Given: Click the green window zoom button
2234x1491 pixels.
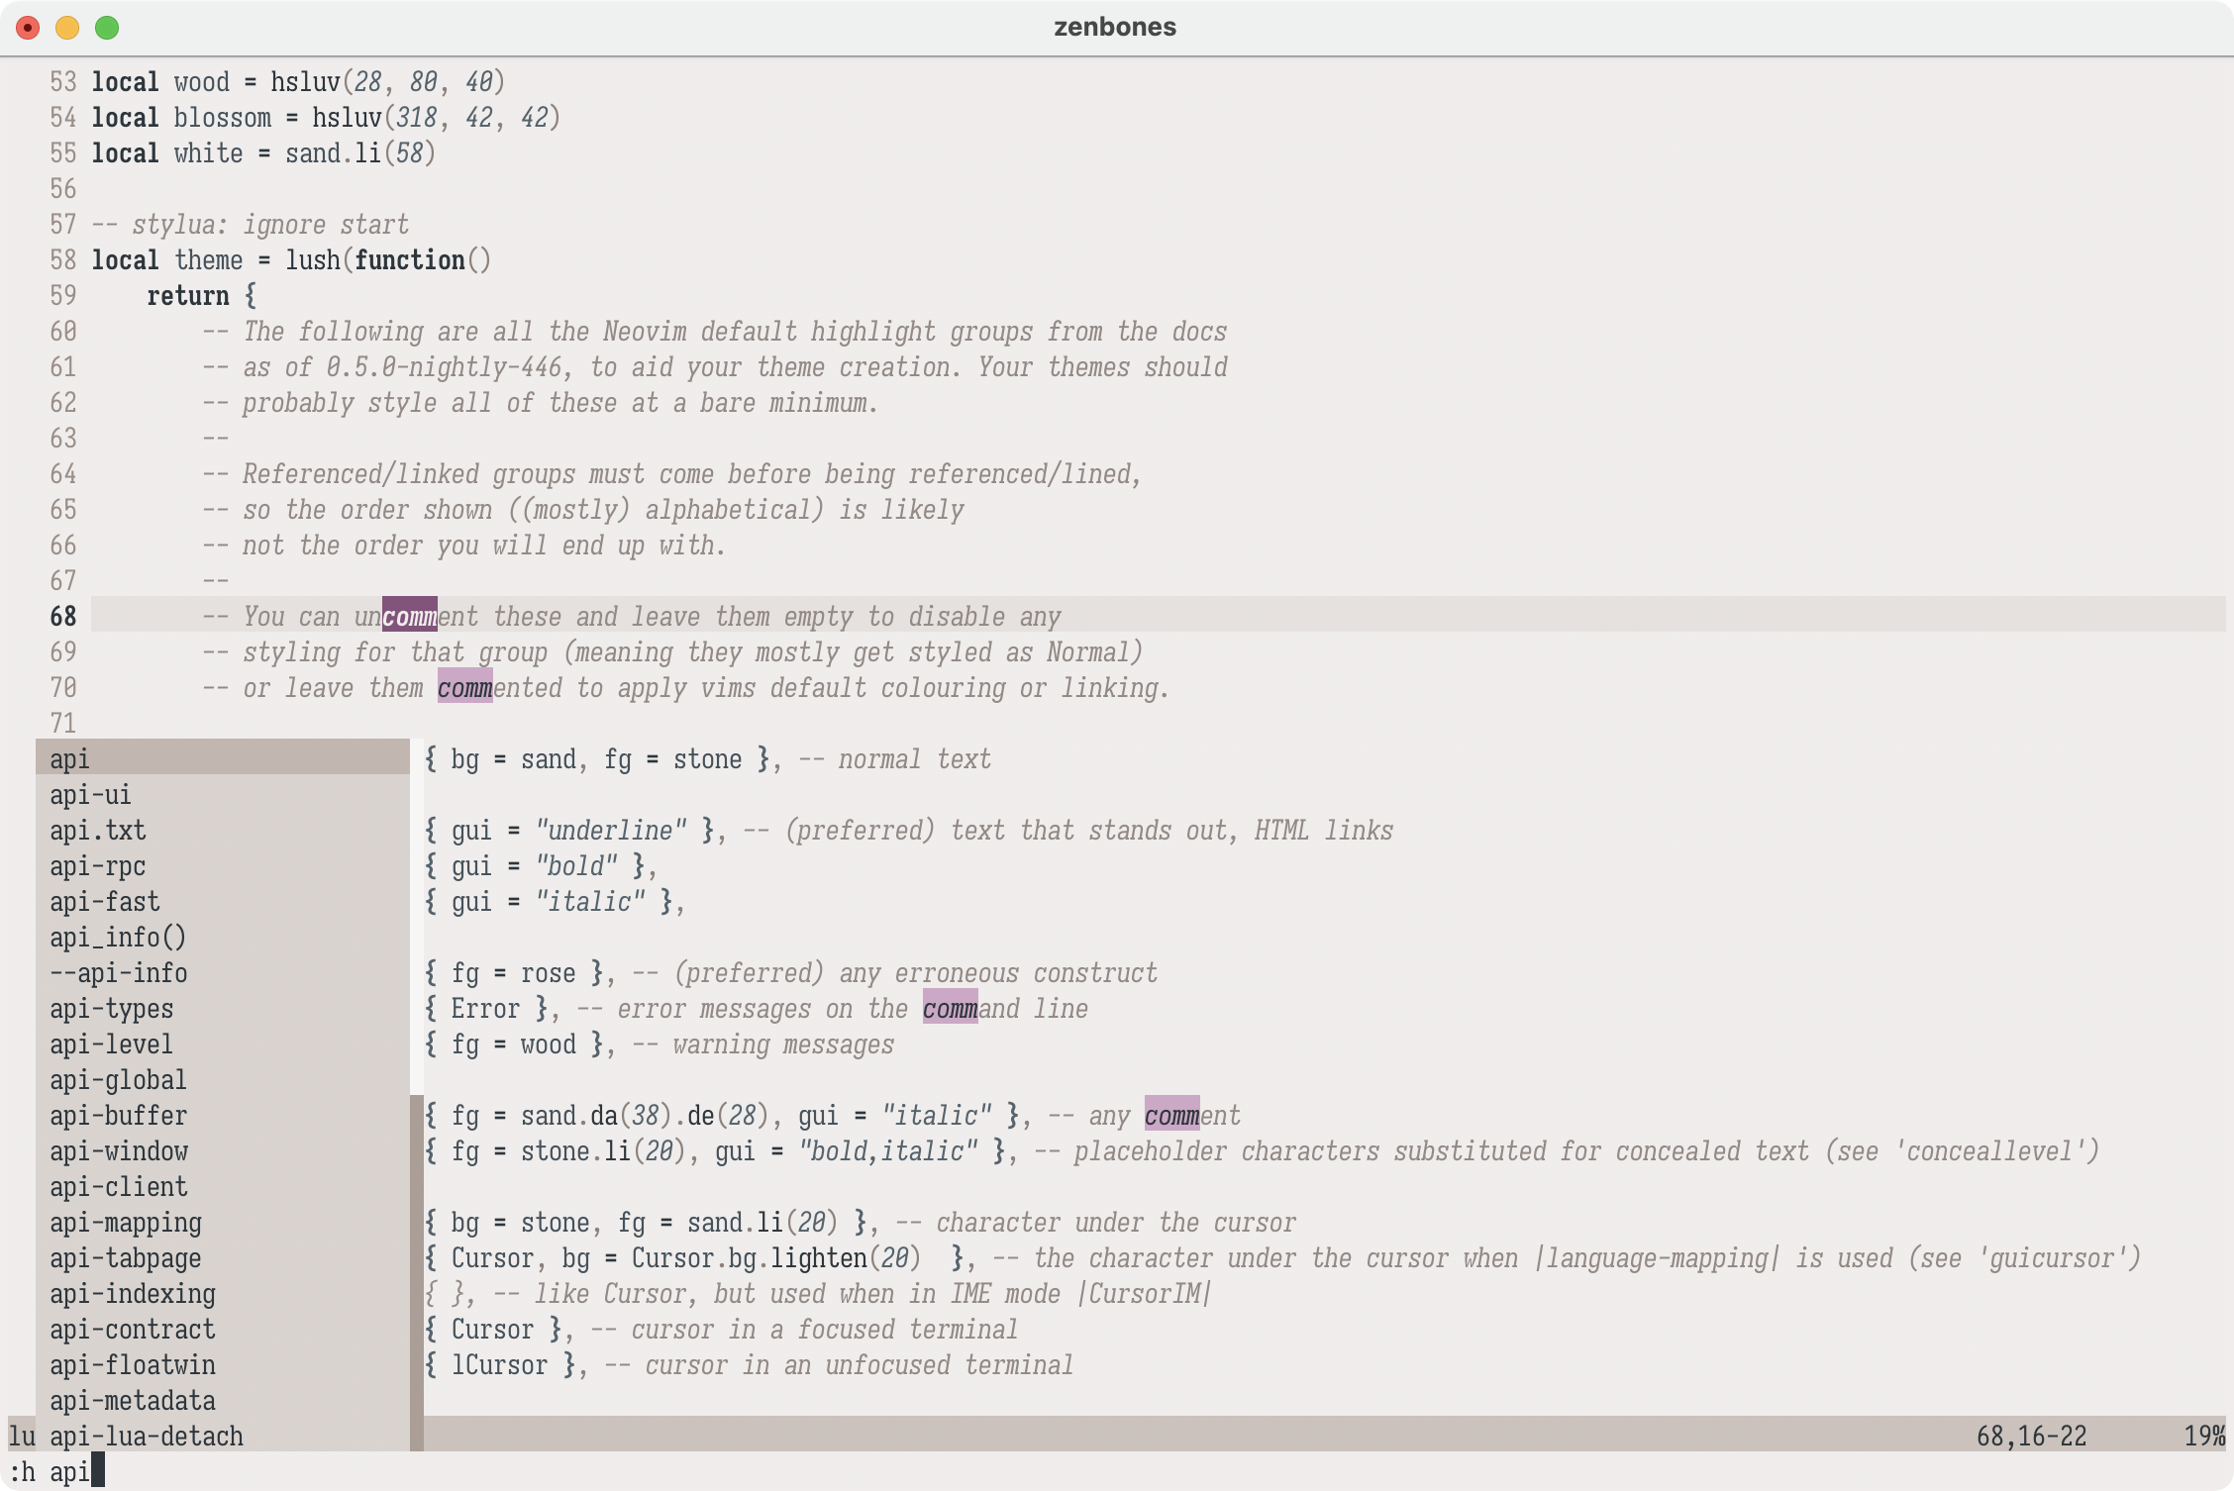Looking at the screenshot, I should point(107,28).
